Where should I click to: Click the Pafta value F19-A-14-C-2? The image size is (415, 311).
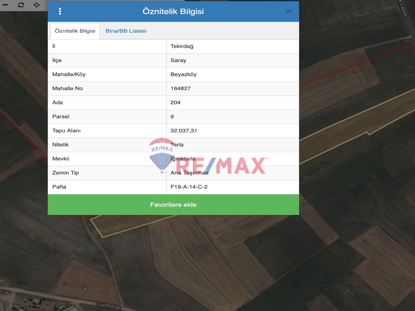coord(189,187)
